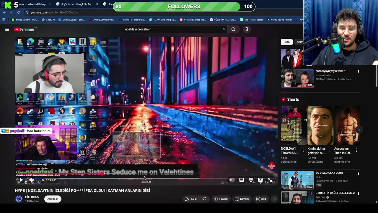Clear the search text with the X
Viewport: 378px width, 213px height.
pyautogui.click(x=224, y=29)
